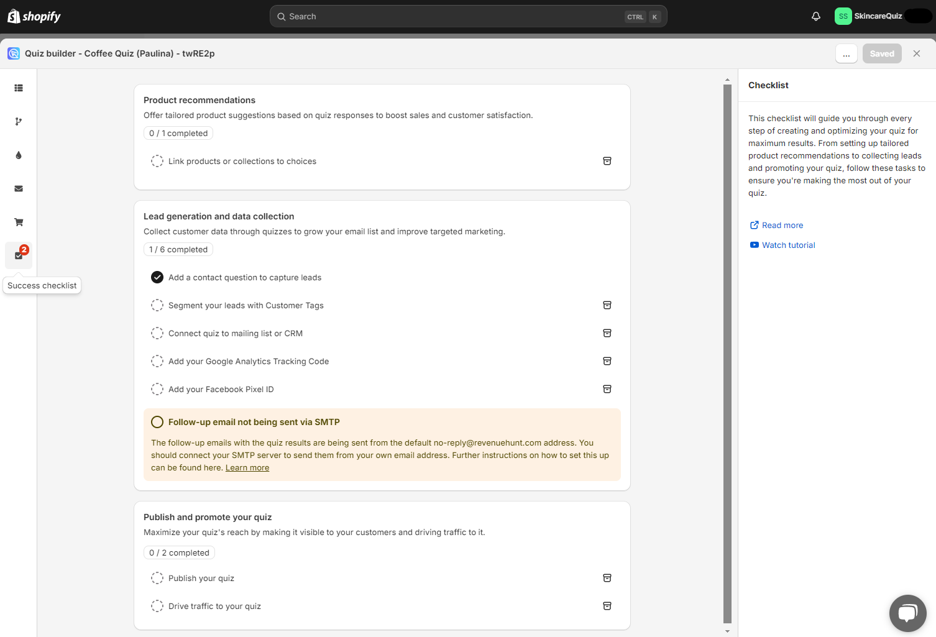Click the Saved button
This screenshot has height=637, width=936.
(882, 53)
